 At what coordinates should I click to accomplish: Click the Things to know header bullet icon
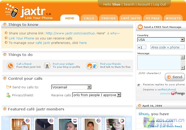(x=5, y=24)
